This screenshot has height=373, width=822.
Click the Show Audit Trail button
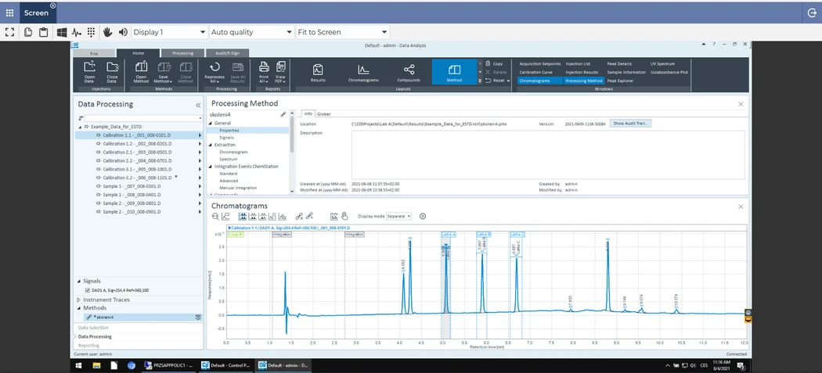pyautogui.click(x=631, y=124)
